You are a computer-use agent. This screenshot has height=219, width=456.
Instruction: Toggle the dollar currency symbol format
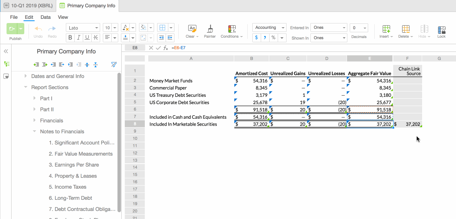click(256, 38)
